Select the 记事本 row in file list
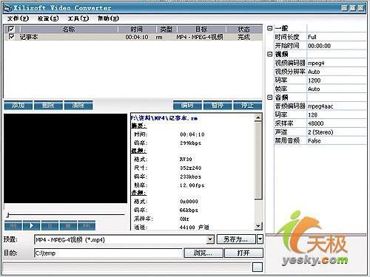 coord(133,37)
